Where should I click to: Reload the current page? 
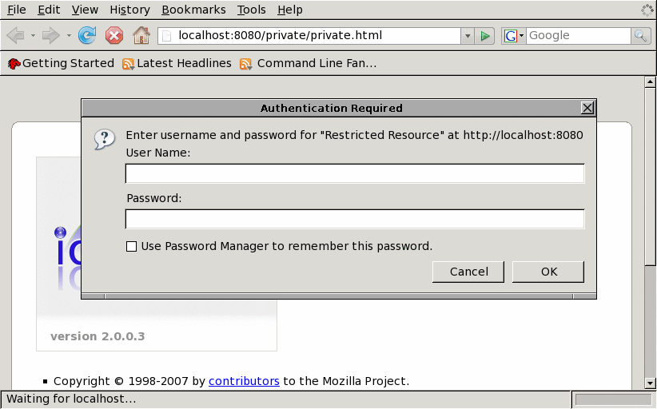coord(87,36)
